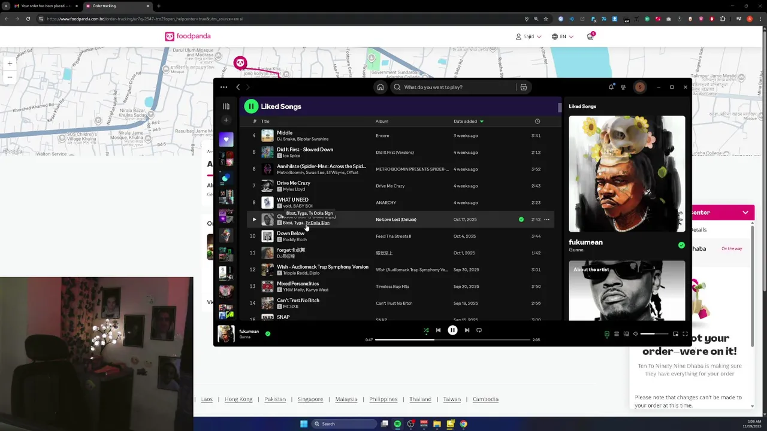Toggle liked checkmark on No Love Lost row

pos(521,220)
